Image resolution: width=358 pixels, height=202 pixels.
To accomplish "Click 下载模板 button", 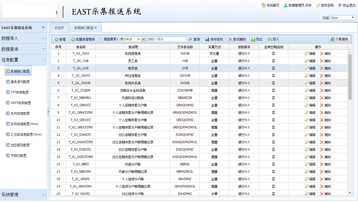I will tap(340, 39).
